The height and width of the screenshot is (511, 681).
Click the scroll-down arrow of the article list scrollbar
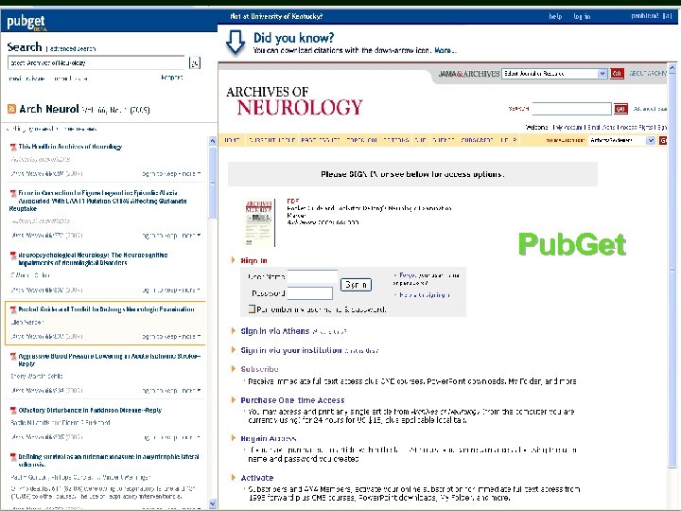(x=213, y=504)
